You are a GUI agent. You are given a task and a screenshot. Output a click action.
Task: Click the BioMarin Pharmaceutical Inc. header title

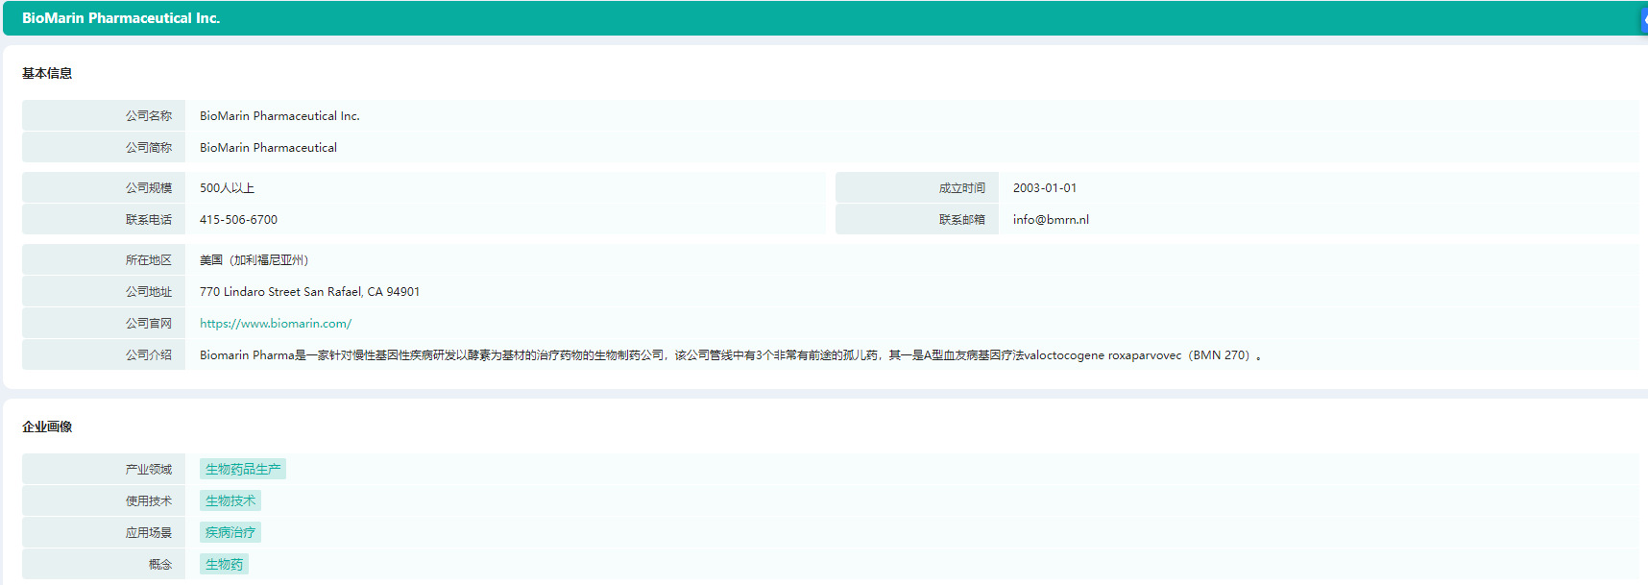tap(121, 18)
